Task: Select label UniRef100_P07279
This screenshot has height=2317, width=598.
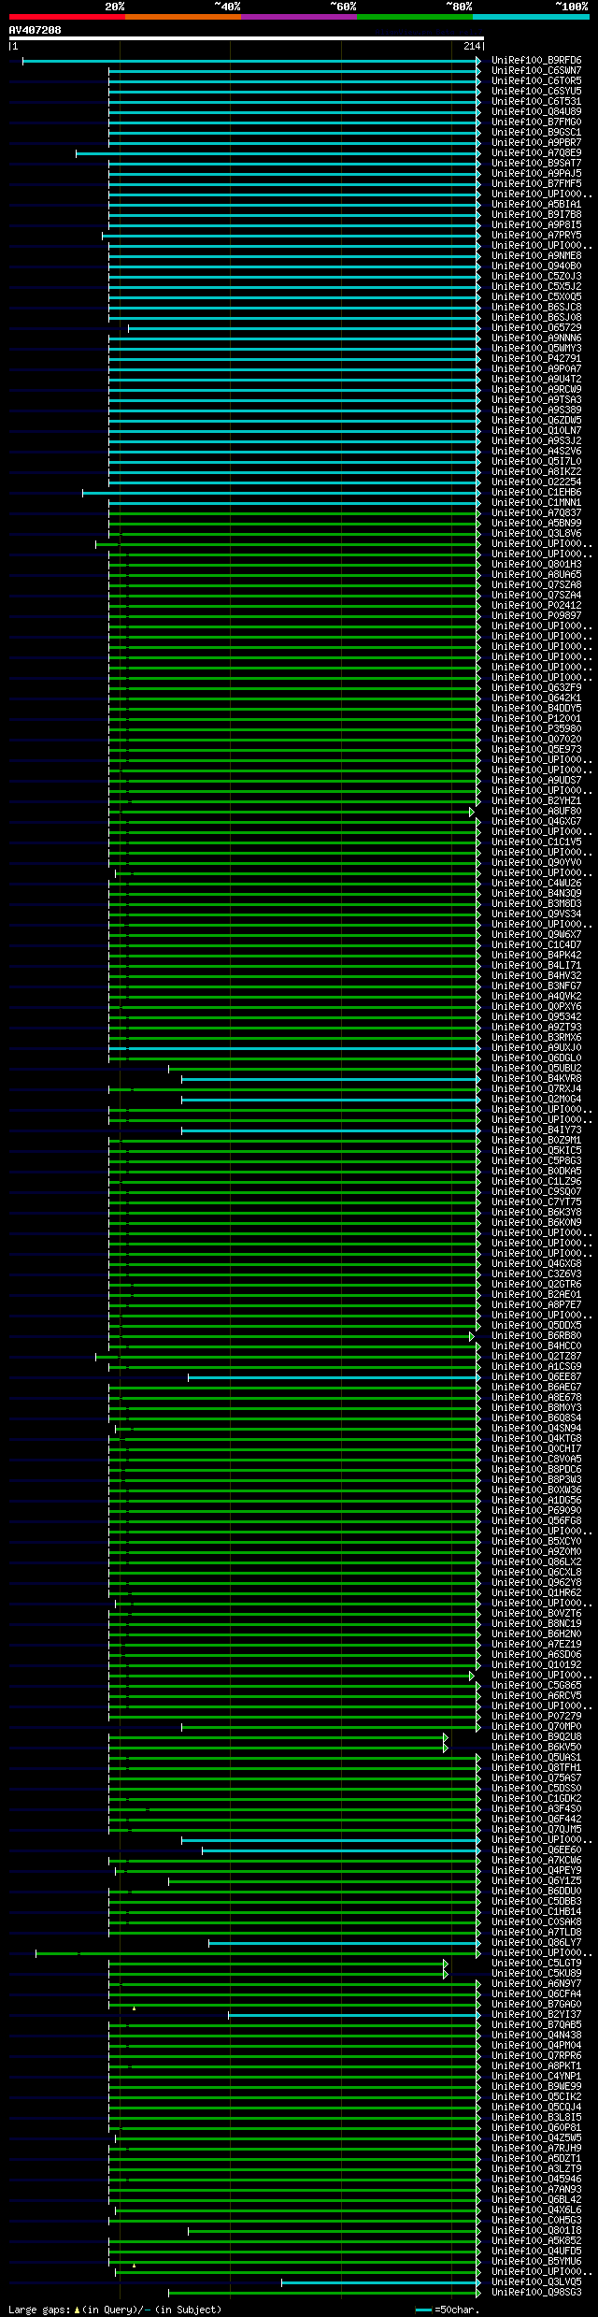Action: point(536,1717)
